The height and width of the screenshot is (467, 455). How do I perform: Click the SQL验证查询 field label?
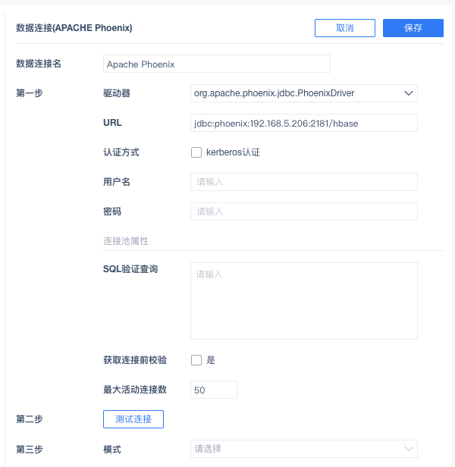pyautogui.click(x=130, y=269)
